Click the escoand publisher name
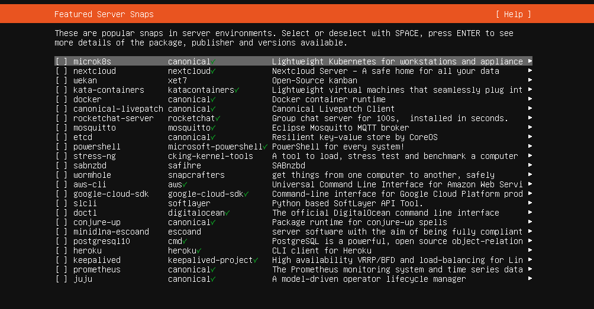 tap(185, 232)
